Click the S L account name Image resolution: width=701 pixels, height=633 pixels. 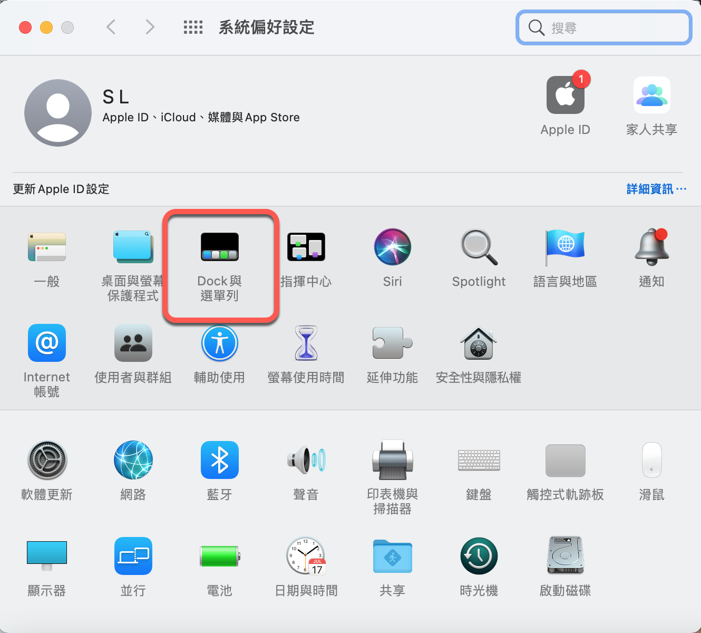coord(115,97)
